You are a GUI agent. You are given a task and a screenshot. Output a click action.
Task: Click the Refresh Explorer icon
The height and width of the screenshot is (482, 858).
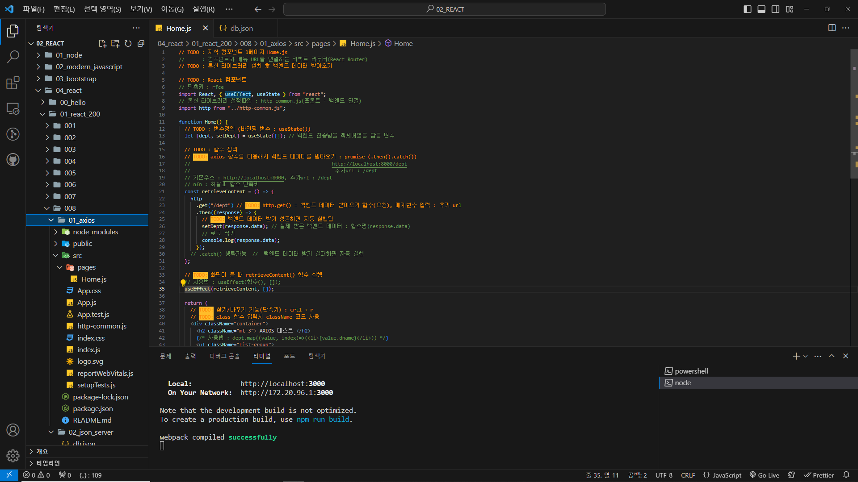point(128,43)
